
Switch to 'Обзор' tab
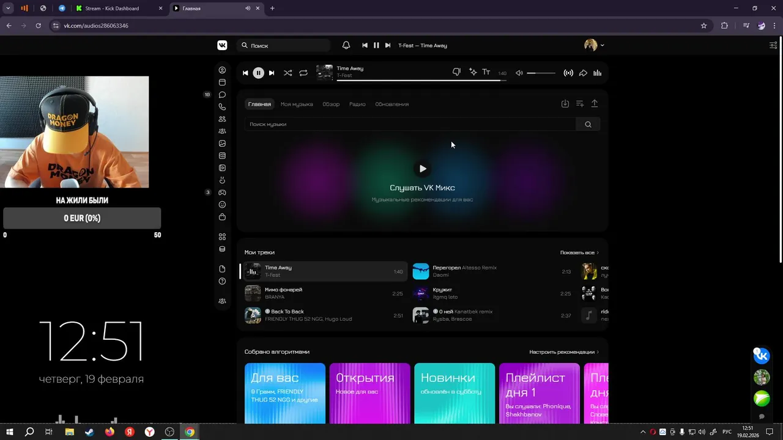click(x=331, y=104)
